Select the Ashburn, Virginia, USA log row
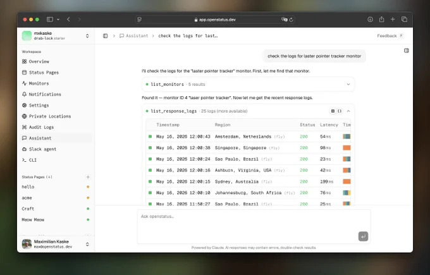Screen dimensions: 430x275 (249, 170)
